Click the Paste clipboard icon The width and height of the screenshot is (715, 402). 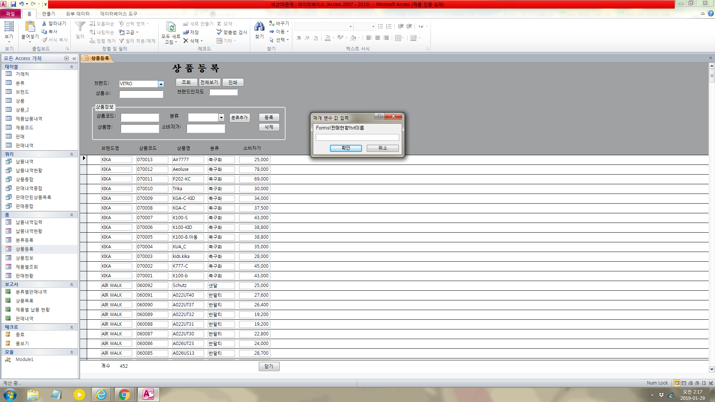click(x=30, y=27)
